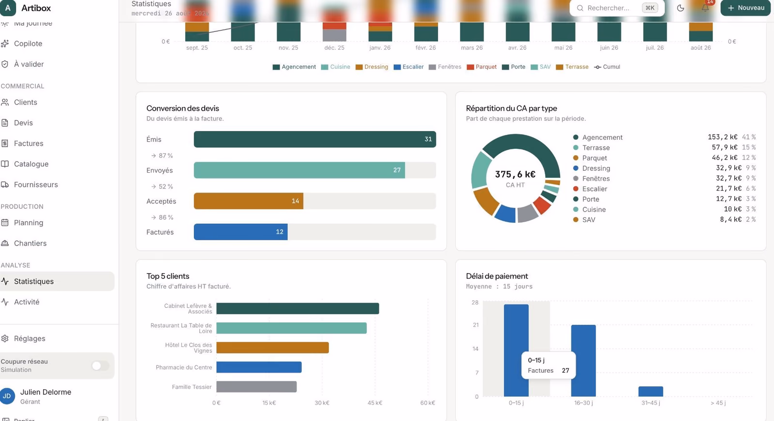
Task: Focus the Rechercher search field
Action: (x=617, y=8)
